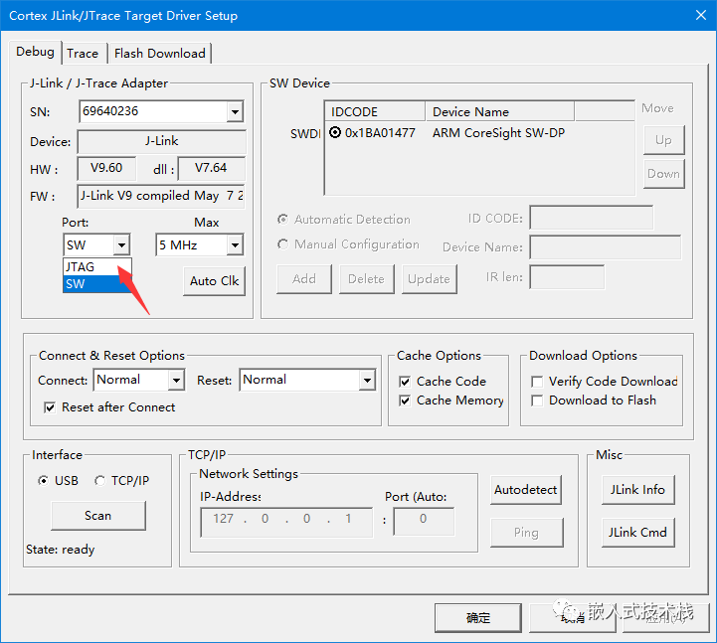The height and width of the screenshot is (643, 717).
Task: Click the FW J-Link V9 compiled field
Action: click(161, 196)
